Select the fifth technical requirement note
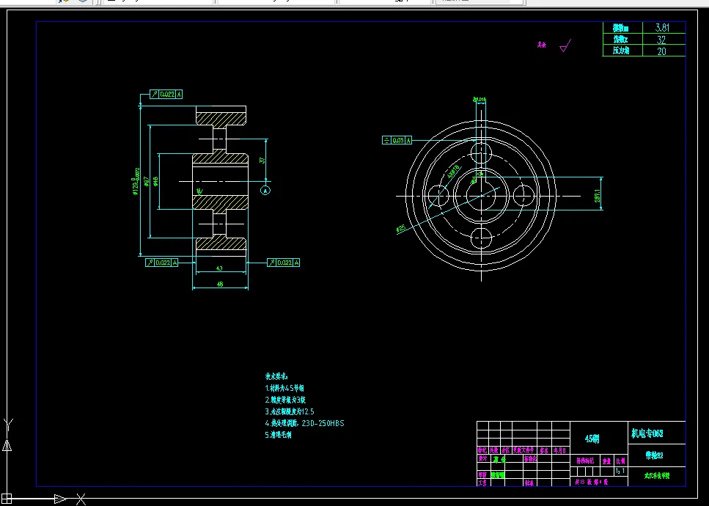This screenshot has width=709, height=506. pos(278,435)
